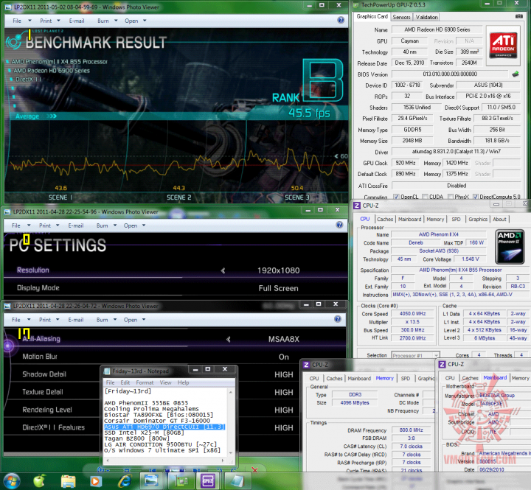
Task: Click the 'TA890FXE' Model value in CPU-Z
Action: pos(490,404)
